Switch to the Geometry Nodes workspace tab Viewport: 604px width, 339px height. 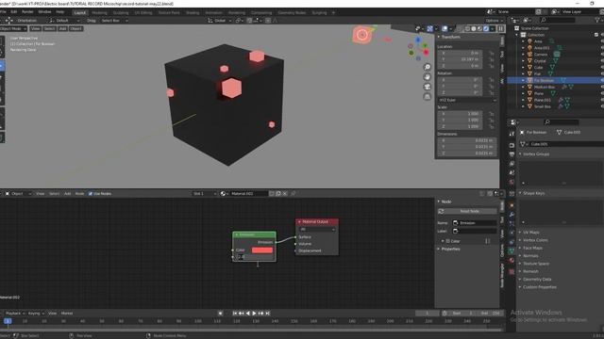292,12
